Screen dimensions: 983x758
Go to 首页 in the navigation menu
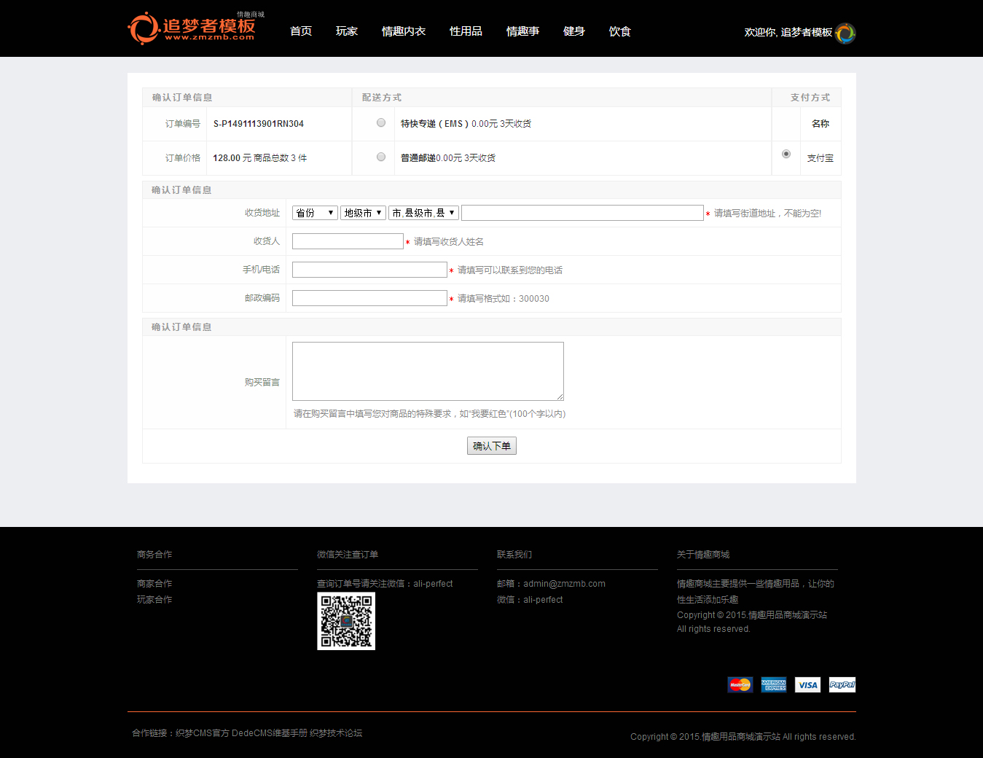301,31
